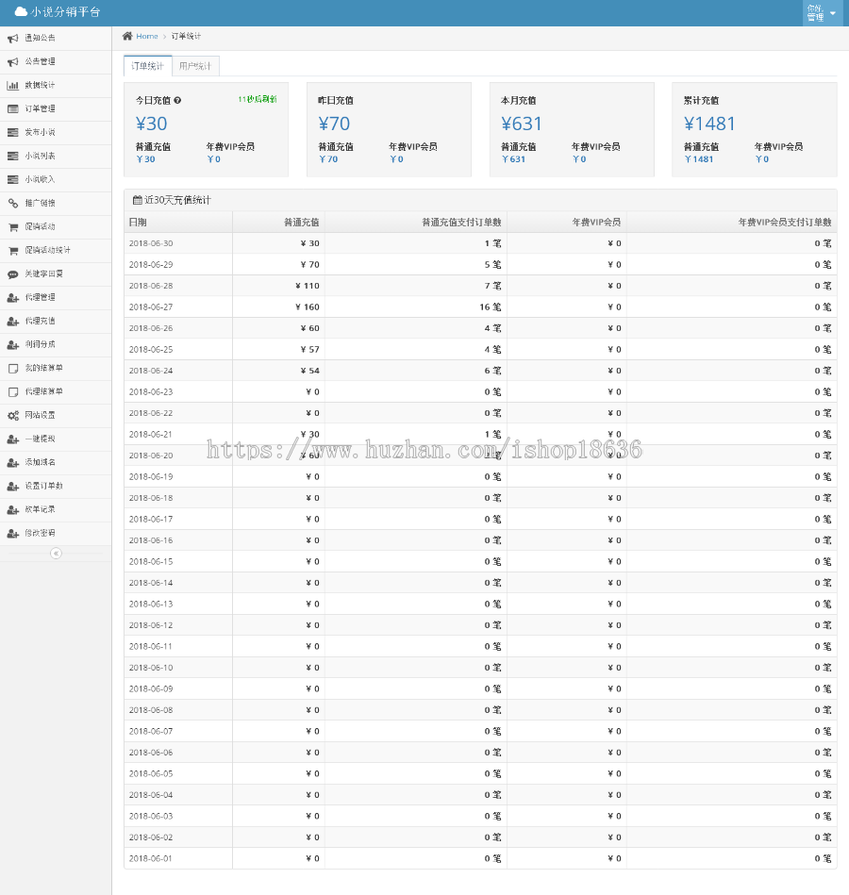Collapse the sidebar with the double-chevron button
The width and height of the screenshot is (849, 895).
[56, 554]
